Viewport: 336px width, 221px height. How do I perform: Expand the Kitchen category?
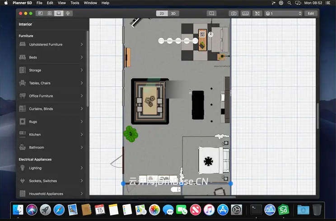51,134
